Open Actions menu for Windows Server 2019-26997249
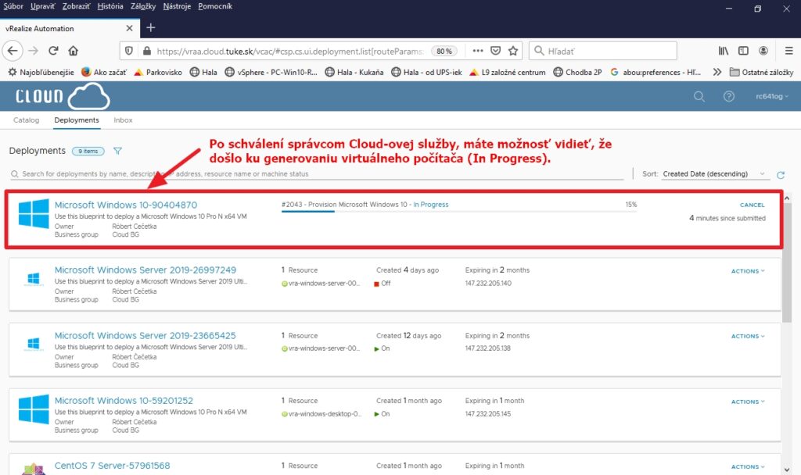Screen dimensions: 801x475 [x=748, y=271]
